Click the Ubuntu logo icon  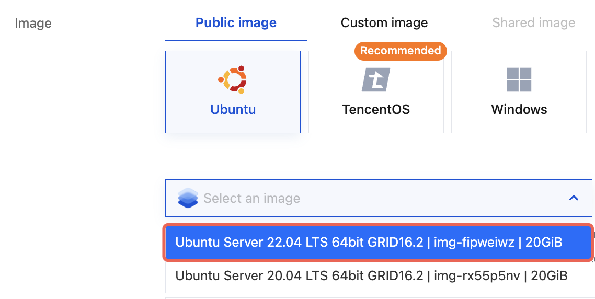(x=233, y=79)
